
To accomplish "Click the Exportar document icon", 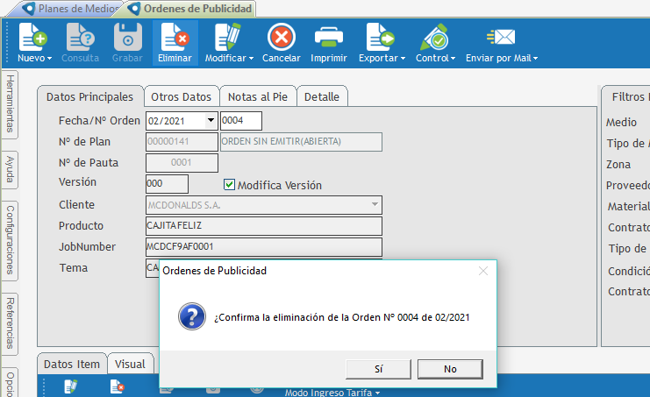I will 380,38.
